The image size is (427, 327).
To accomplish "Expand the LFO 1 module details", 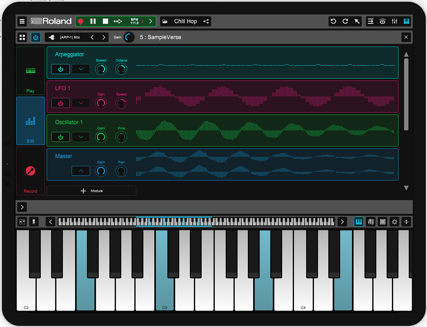I will point(81,103).
